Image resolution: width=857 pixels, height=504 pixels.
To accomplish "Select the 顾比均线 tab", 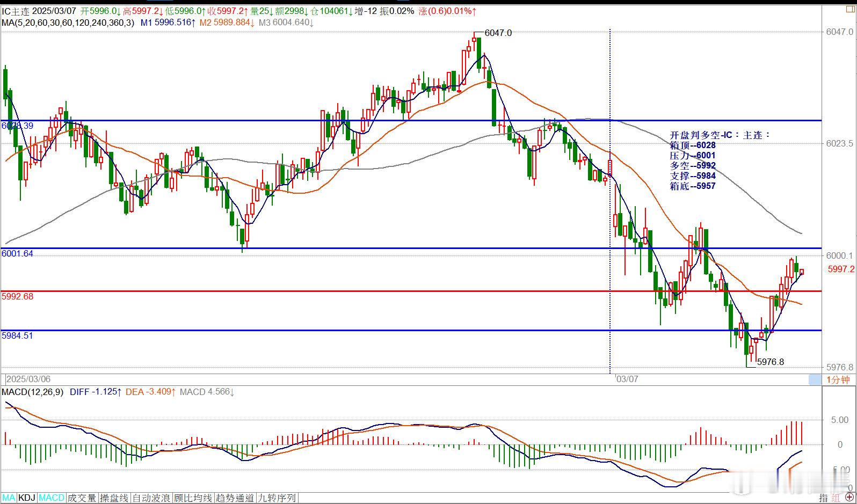I will [x=193, y=498].
